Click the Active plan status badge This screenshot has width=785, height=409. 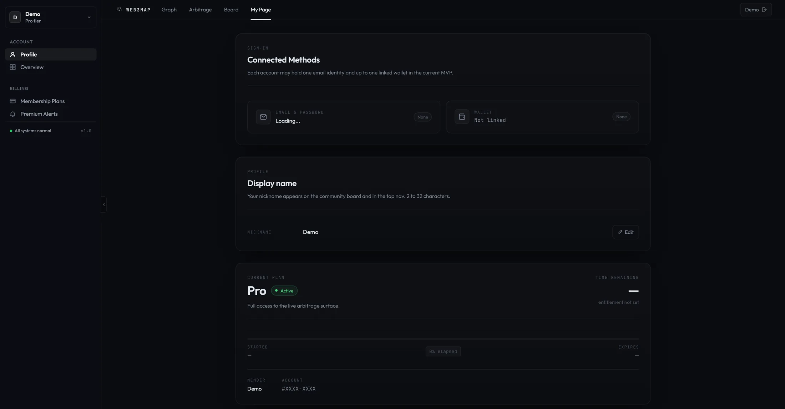tap(284, 291)
